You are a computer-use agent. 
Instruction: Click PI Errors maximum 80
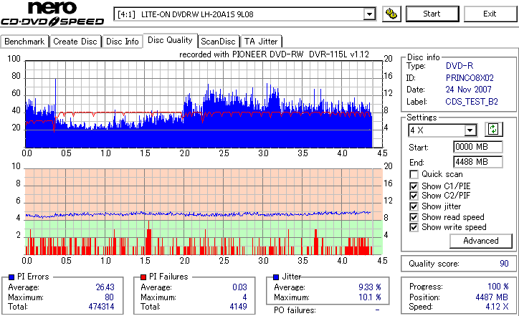click(109, 297)
